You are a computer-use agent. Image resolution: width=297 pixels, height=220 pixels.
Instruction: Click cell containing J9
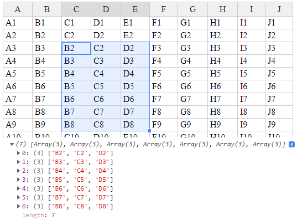click(x=279, y=124)
